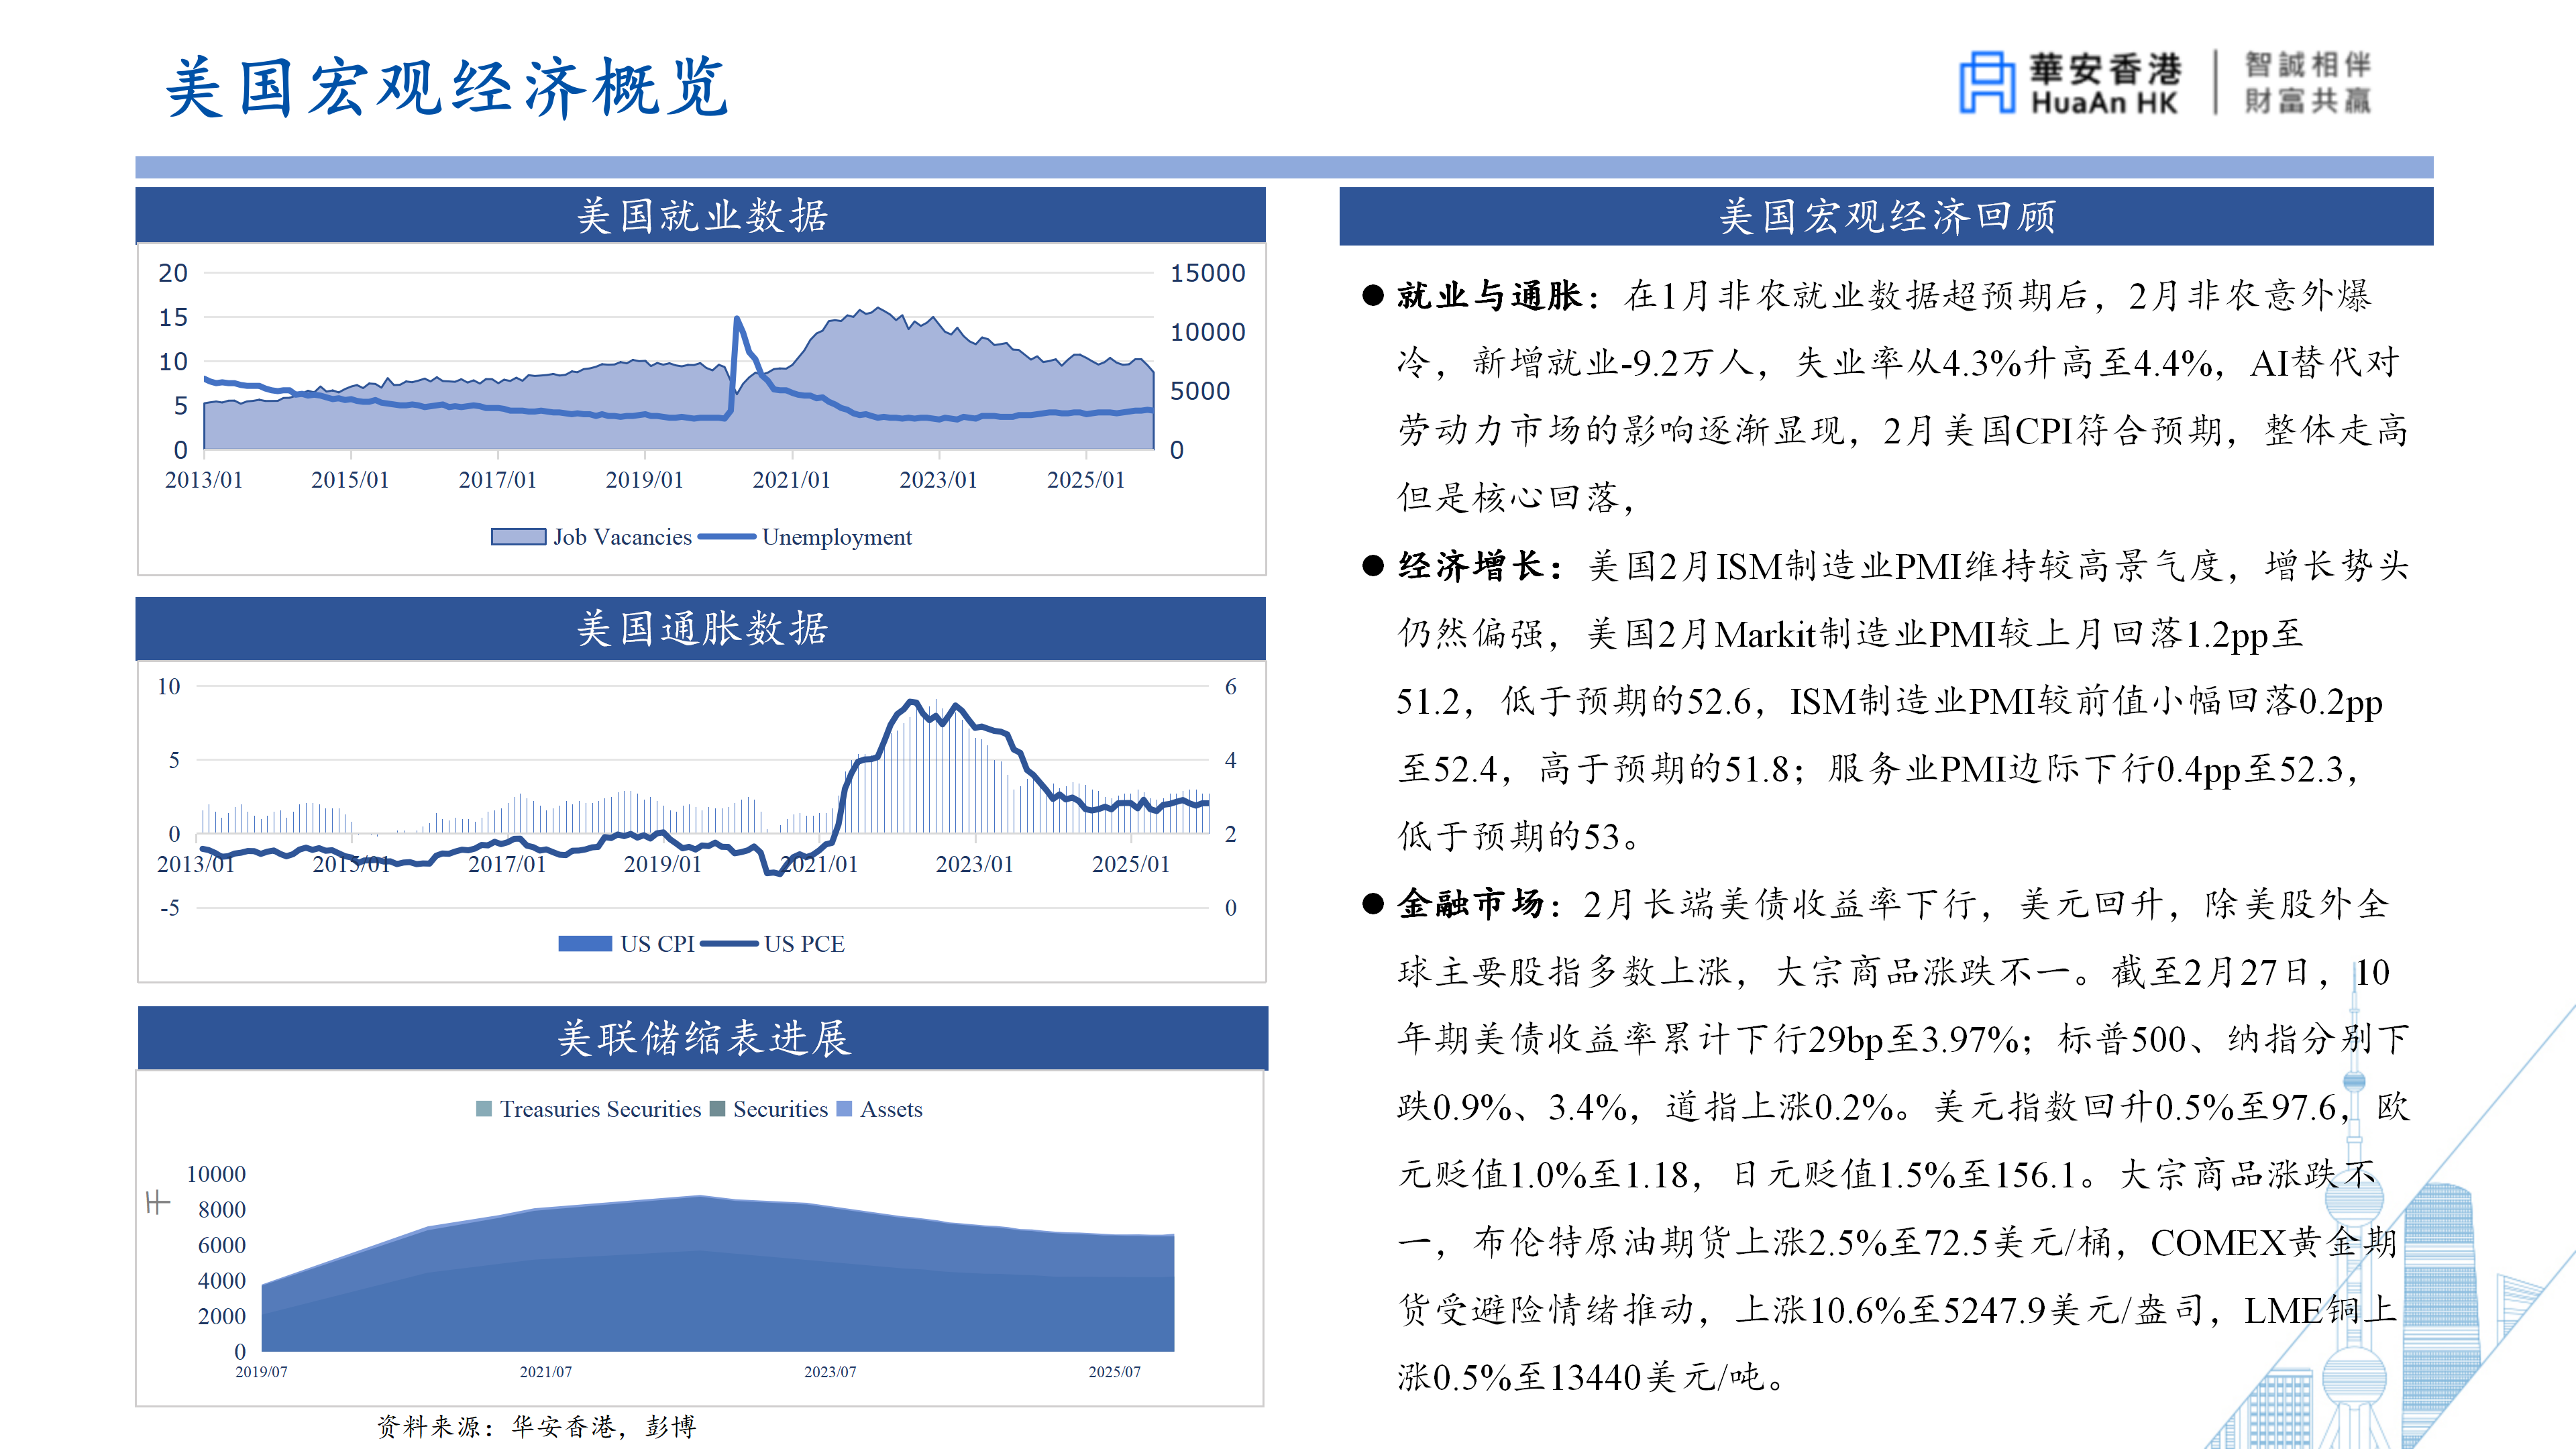Click the Securities legend square marker

coord(717,1109)
